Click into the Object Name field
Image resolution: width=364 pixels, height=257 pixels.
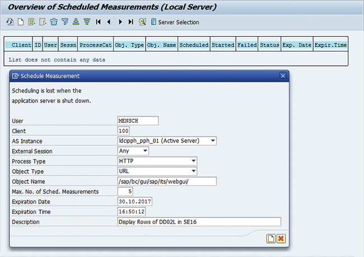point(166,181)
